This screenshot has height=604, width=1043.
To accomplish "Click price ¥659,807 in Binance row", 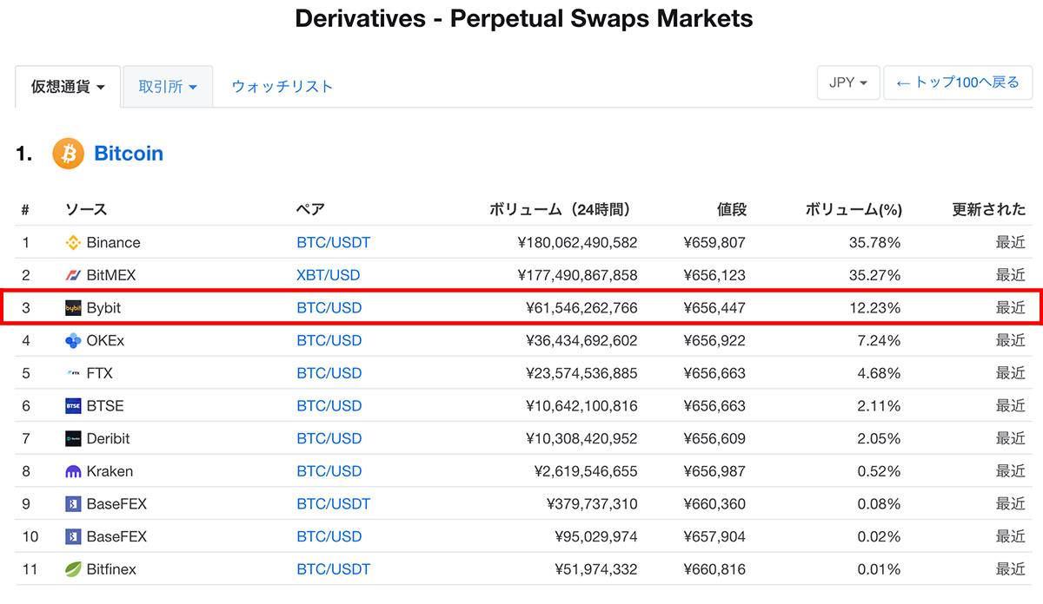I will (x=714, y=243).
